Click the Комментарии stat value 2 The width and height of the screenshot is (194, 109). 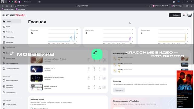(141, 33)
